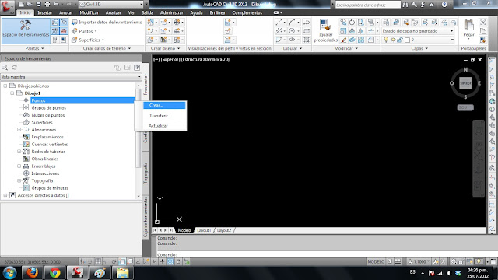
Task: Click the keyword search input field
Action: pos(368,5)
